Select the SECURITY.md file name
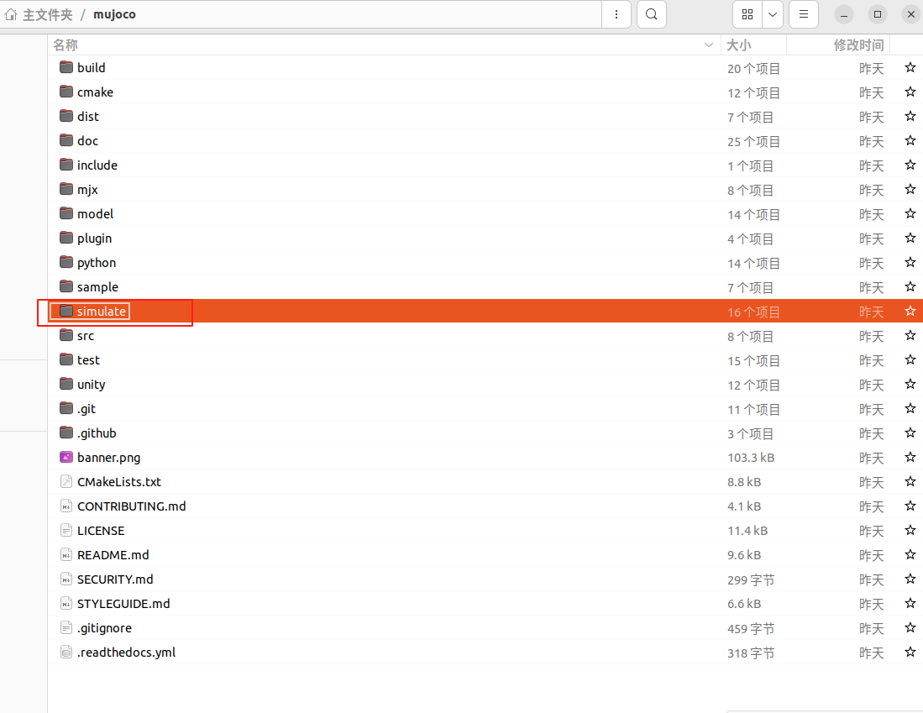 [115, 579]
